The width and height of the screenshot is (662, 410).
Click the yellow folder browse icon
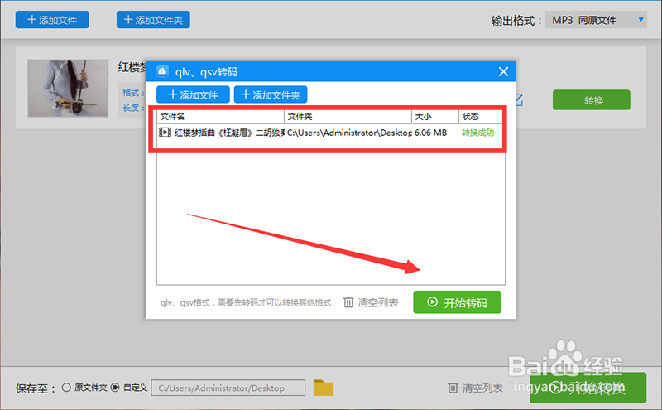(324, 388)
